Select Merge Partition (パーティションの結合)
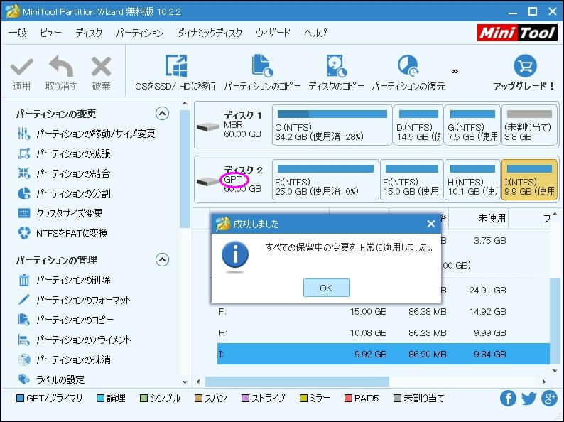This screenshot has width=564, height=422. (x=64, y=173)
